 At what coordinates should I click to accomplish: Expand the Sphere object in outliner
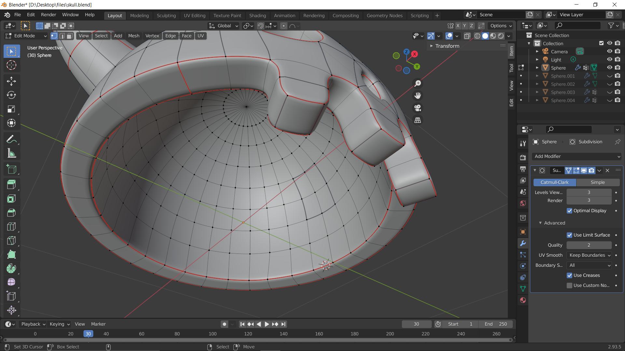(537, 68)
